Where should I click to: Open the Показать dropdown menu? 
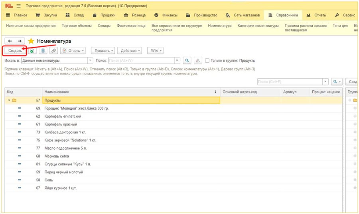pyautogui.click(x=103, y=51)
